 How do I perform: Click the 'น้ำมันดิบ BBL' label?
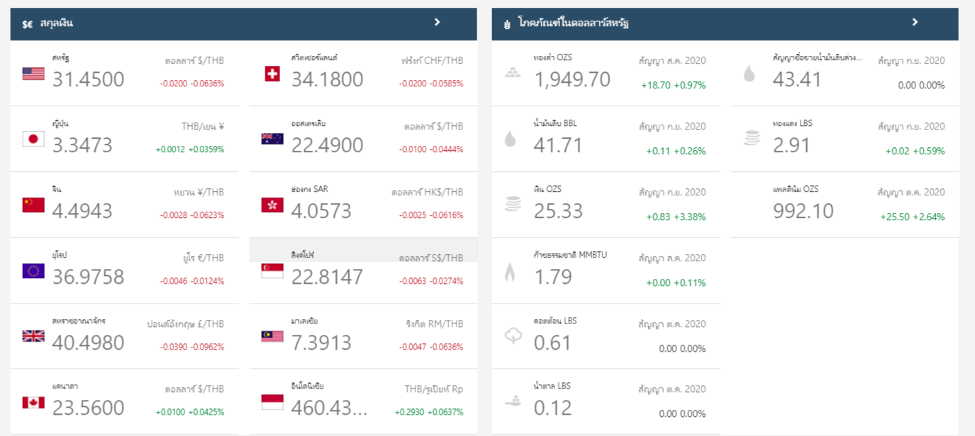point(555,123)
